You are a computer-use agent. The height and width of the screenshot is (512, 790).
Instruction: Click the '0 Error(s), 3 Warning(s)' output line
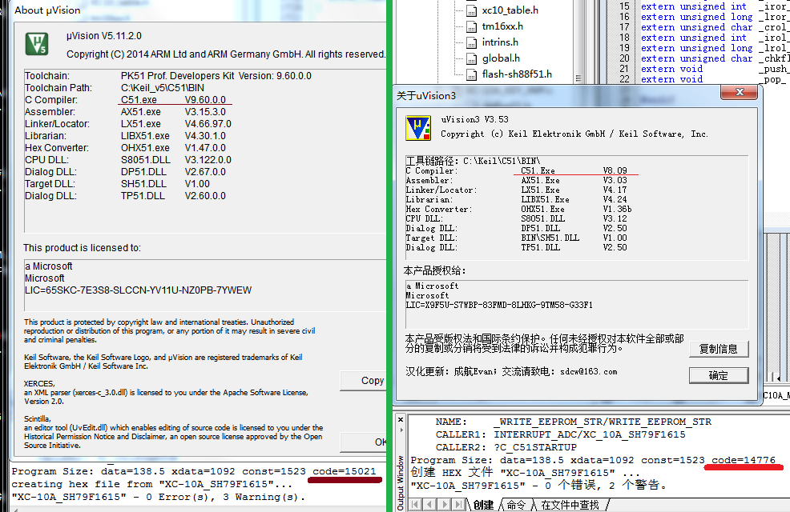click(x=158, y=497)
